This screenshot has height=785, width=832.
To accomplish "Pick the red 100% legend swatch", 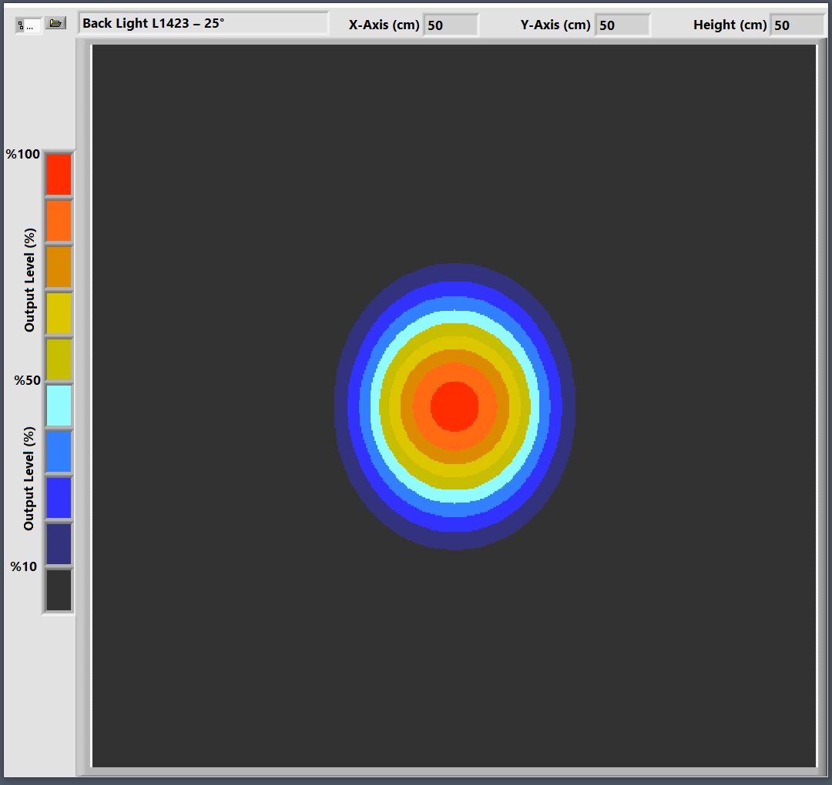I will [x=59, y=174].
